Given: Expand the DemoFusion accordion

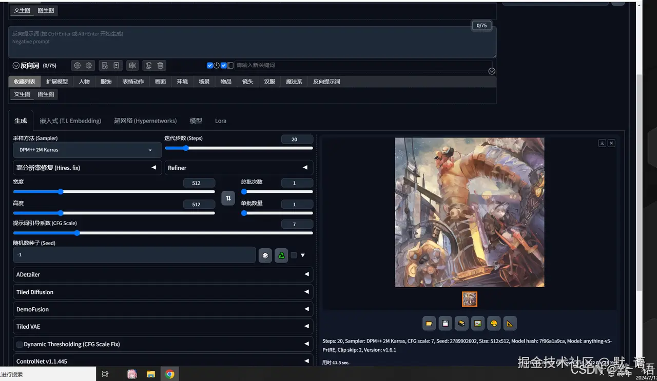Looking at the screenshot, I should tap(163, 309).
